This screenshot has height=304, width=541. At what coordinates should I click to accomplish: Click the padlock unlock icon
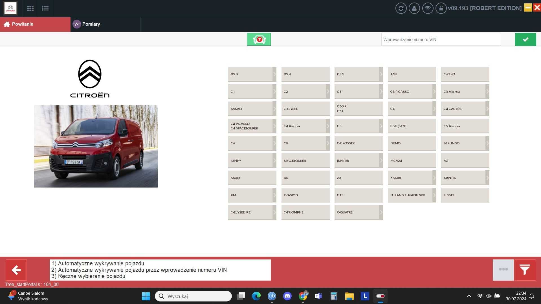tap(441, 8)
